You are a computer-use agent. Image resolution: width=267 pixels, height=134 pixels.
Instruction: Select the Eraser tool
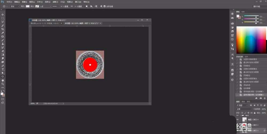[3, 51]
